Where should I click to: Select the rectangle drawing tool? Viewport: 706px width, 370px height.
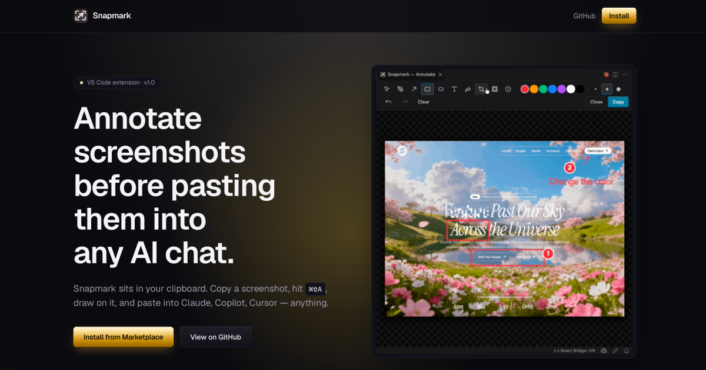tap(427, 89)
